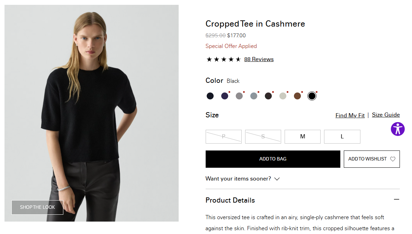Expand the 'Want your items sooner?' chevron
This screenshot has height=234, width=412.
(x=277, y=179)
